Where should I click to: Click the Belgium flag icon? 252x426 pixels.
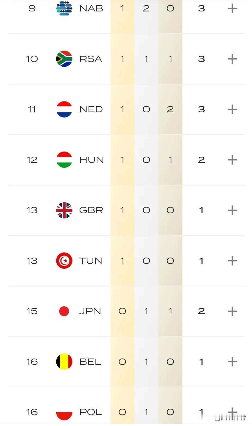pos(64,362)
